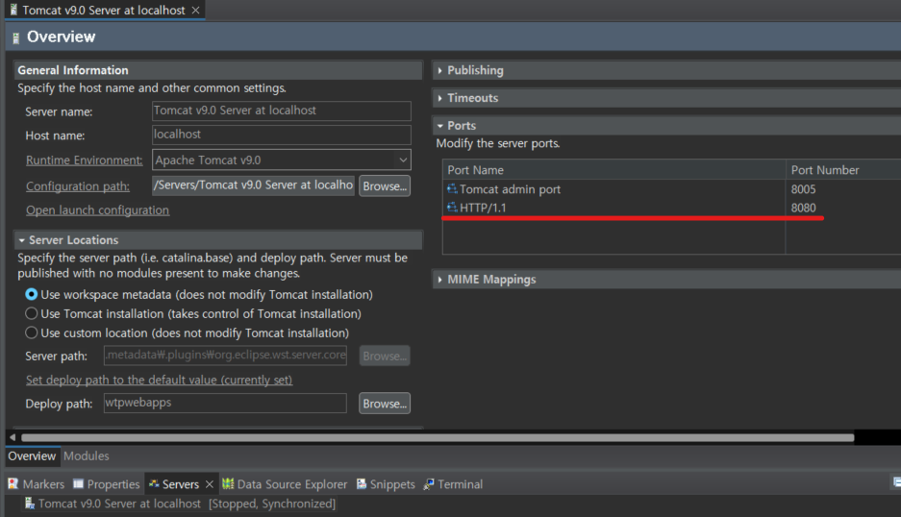Collapse the Server Locations section
The height and width of the screenshot is (517, 901).
pyautogui.click(x=21, y=240)
